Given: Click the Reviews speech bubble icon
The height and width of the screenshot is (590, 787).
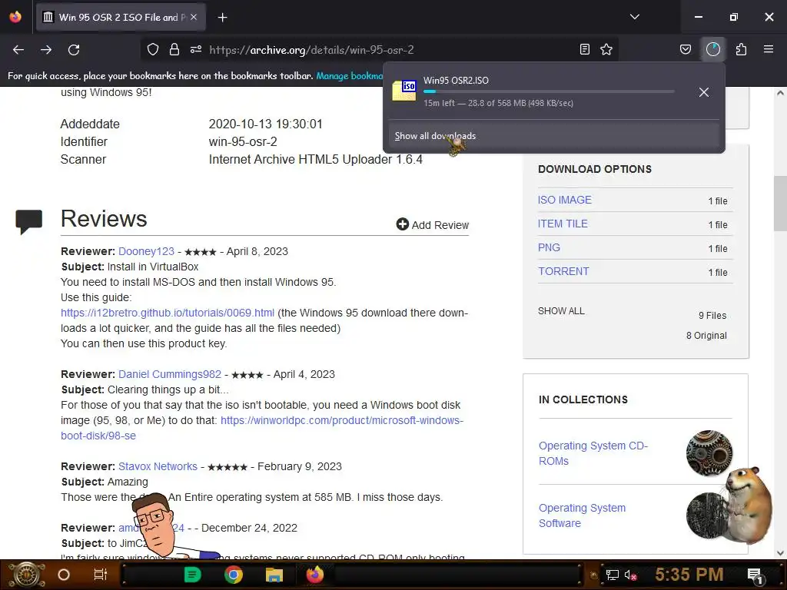Looking at the screenshot, I should 28,221.
